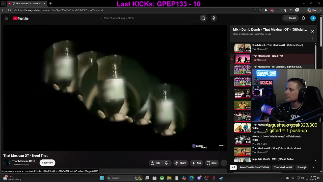This screenshot has width=323, height=182.
Task: Open the clock showing 11:08 PM
Action: tap(311, 178)
